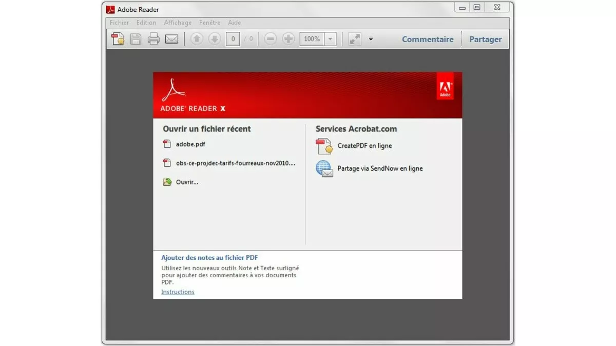Open the Print dialog via printer icon

click(x=153, y=38)
